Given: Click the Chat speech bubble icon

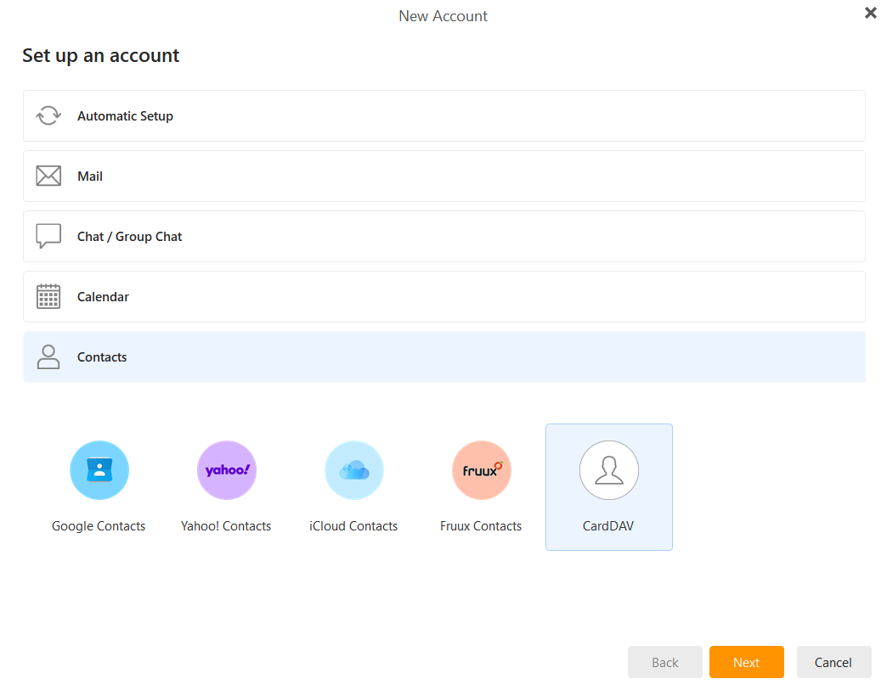Looking at the screenshot, I should tap(48, 236).
